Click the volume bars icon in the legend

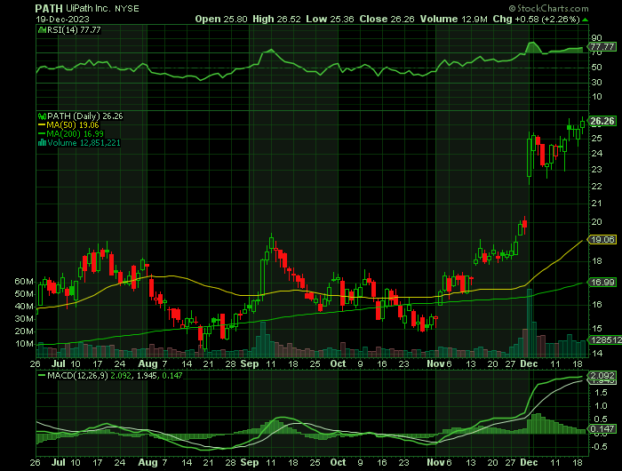click(42, 143)
